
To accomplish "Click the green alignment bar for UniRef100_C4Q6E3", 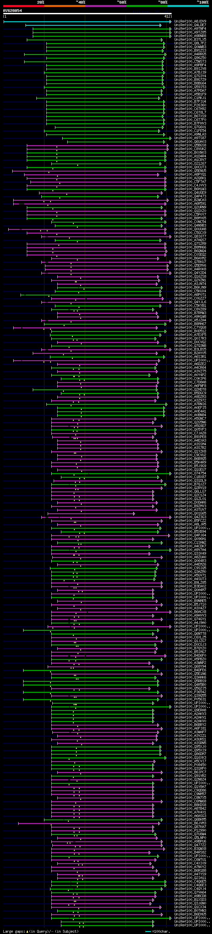I will 109,885.
